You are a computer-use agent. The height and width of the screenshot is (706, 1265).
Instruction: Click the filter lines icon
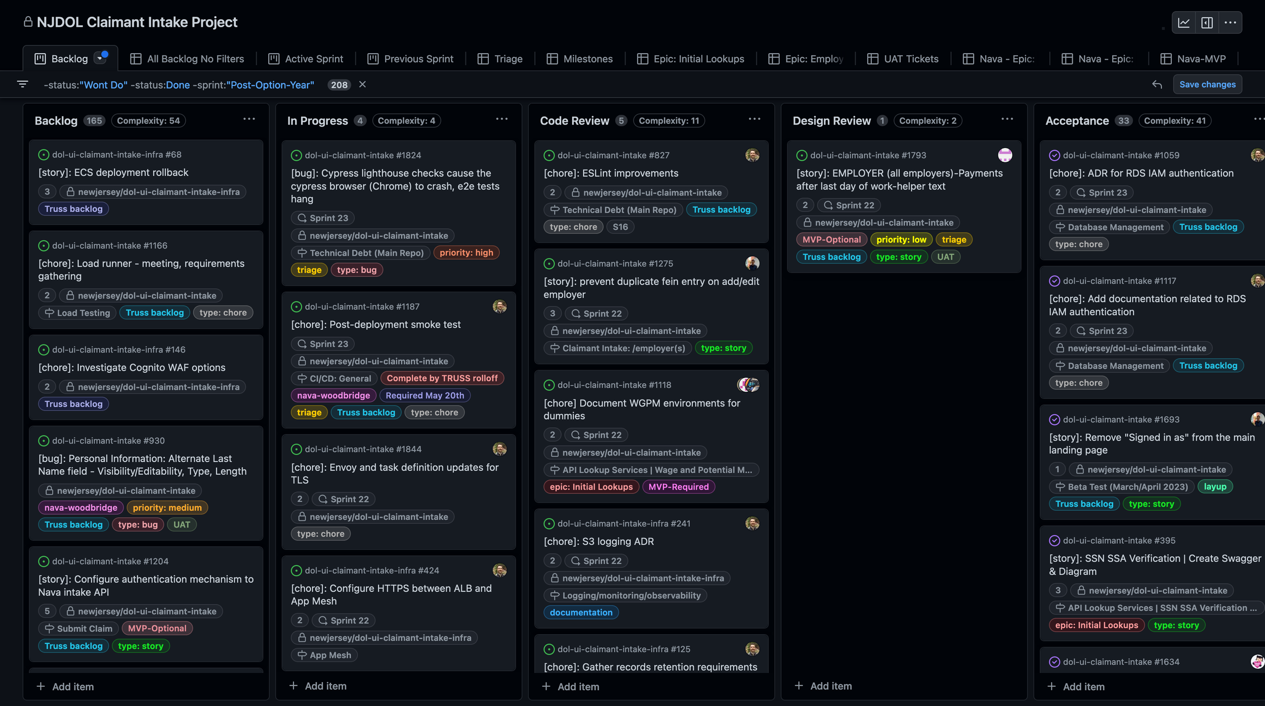click(22, 84)
